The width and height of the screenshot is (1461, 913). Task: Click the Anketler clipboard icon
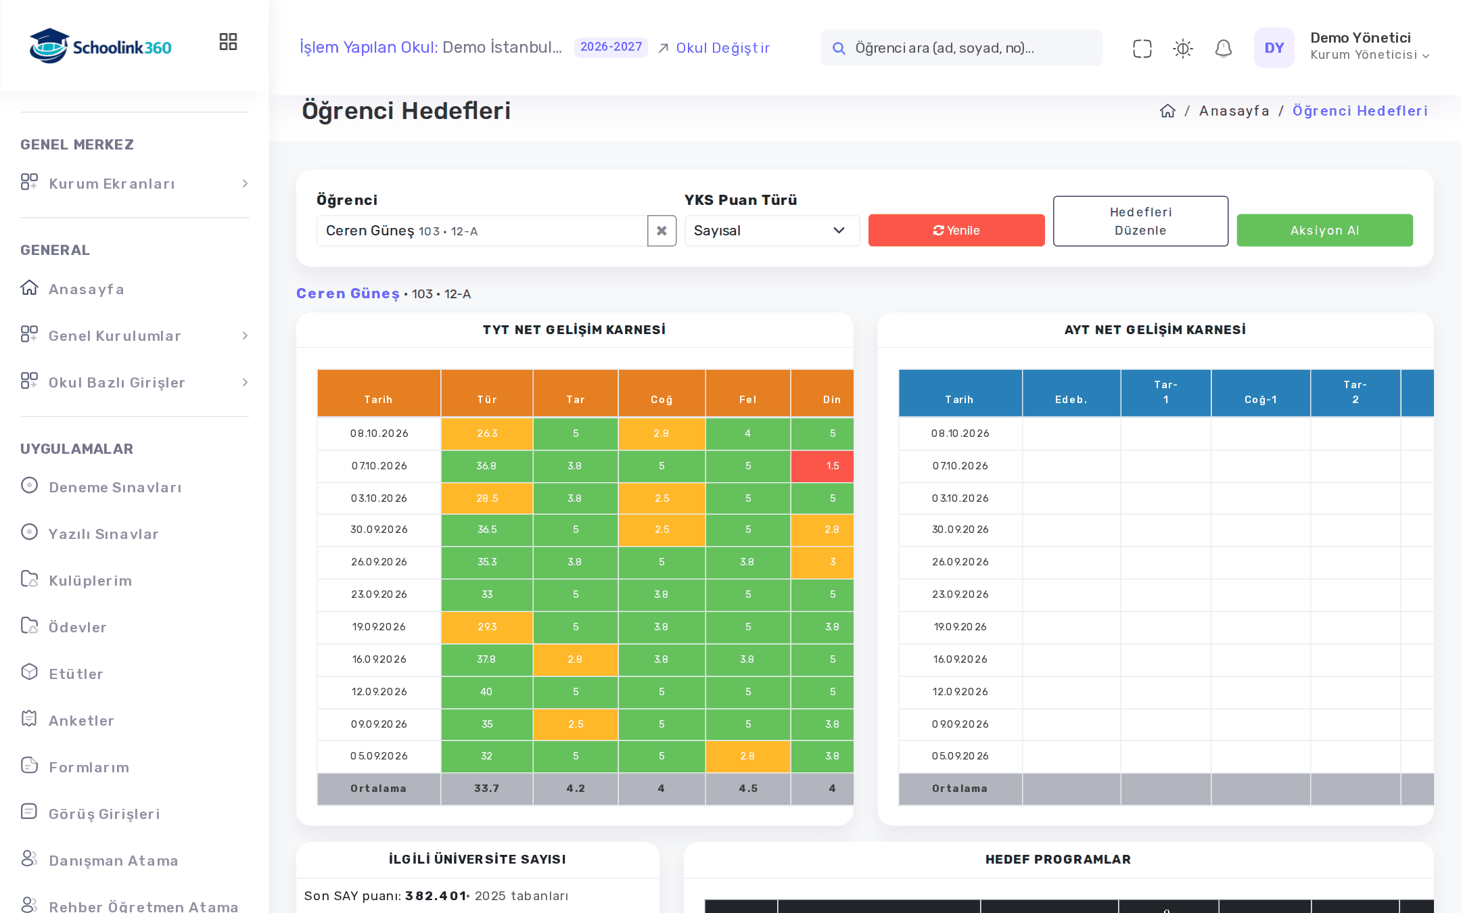tap(29, 719)
